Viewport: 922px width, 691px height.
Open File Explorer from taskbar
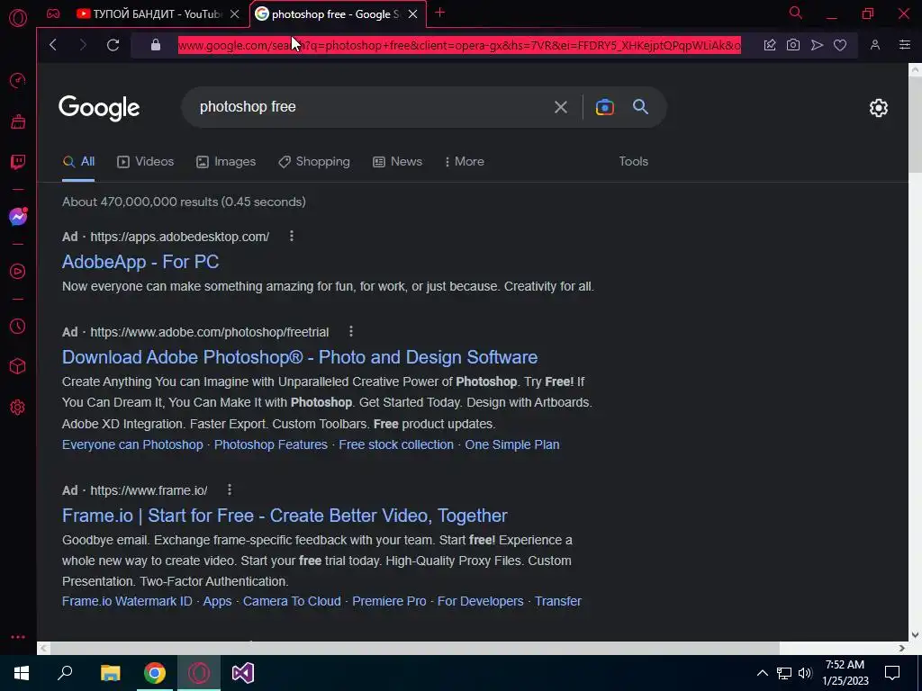[111, 673]
